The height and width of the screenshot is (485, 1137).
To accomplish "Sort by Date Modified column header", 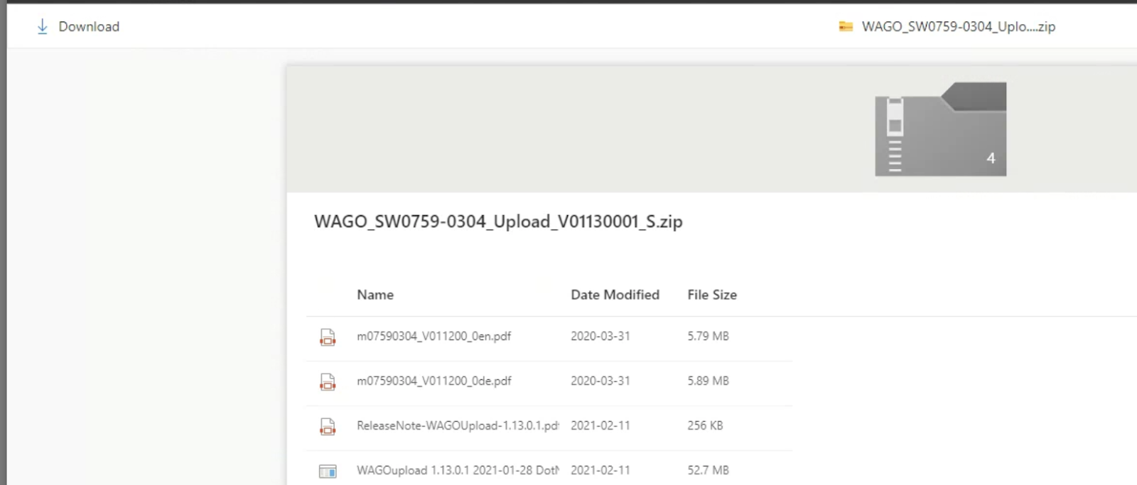I will click(615, 295).
